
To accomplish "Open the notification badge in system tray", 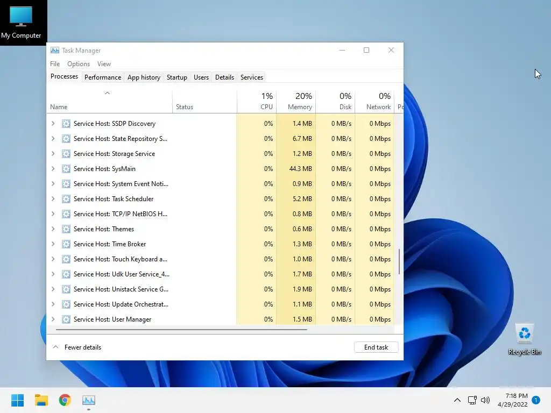I will [x=536, y=400].
